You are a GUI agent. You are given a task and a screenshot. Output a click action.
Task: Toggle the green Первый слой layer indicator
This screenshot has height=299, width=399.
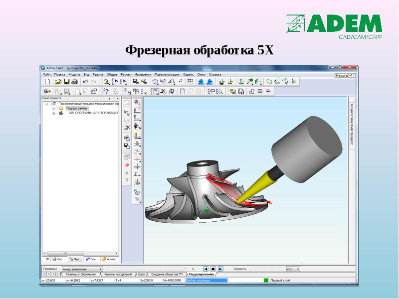[266, 280]
